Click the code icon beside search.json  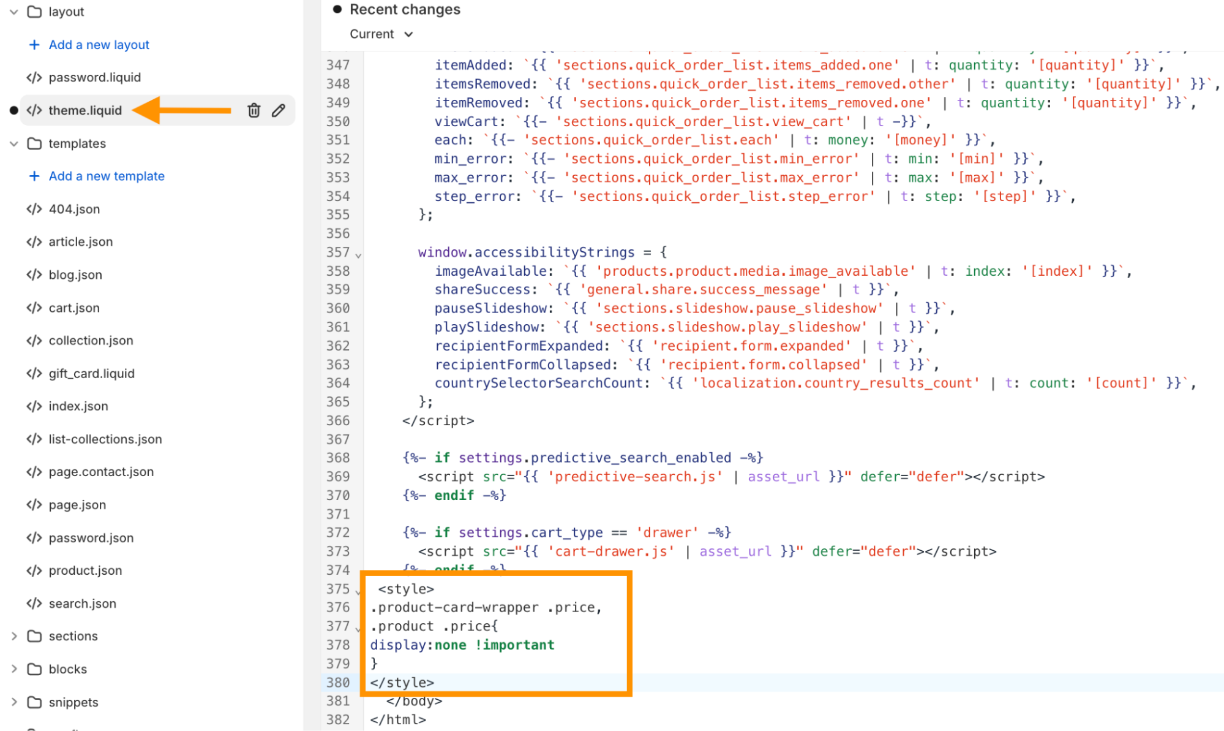coord(33,604)
